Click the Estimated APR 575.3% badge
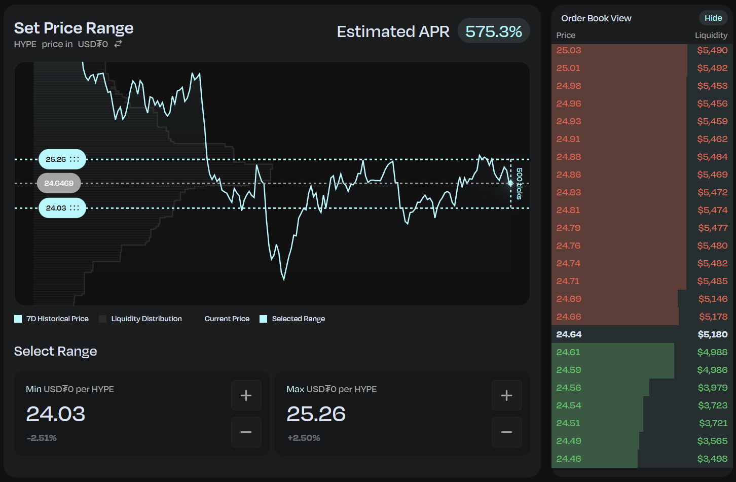736x482 pixels. point(494,31)
